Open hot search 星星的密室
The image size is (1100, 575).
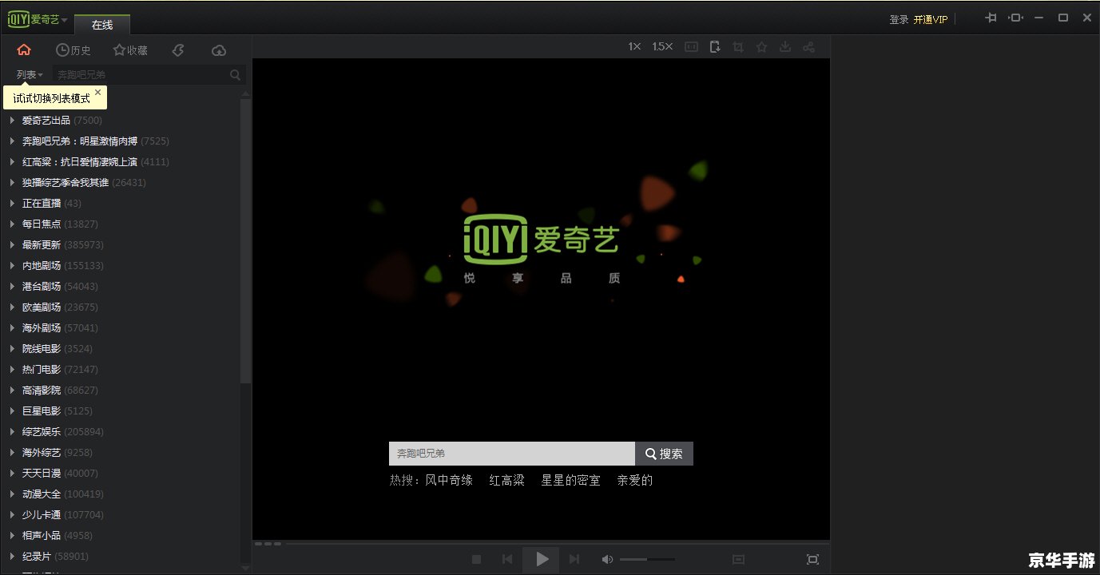tap(571, 480)
